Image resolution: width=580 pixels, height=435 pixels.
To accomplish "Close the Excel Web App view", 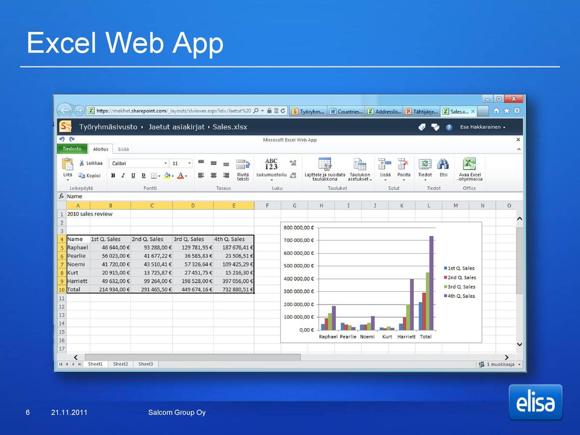I will (x=518, y=140).
